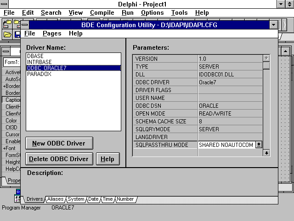Open the Tools menu in Delphi

click(x=180, y=13)
